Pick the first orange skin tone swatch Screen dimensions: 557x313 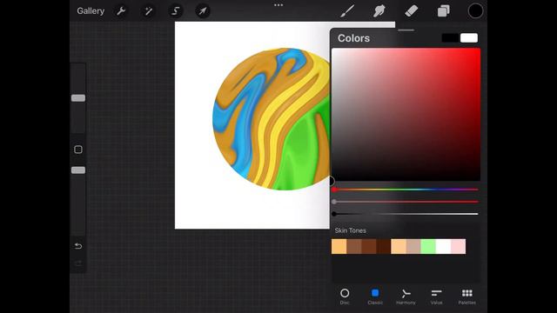(339, 246)
